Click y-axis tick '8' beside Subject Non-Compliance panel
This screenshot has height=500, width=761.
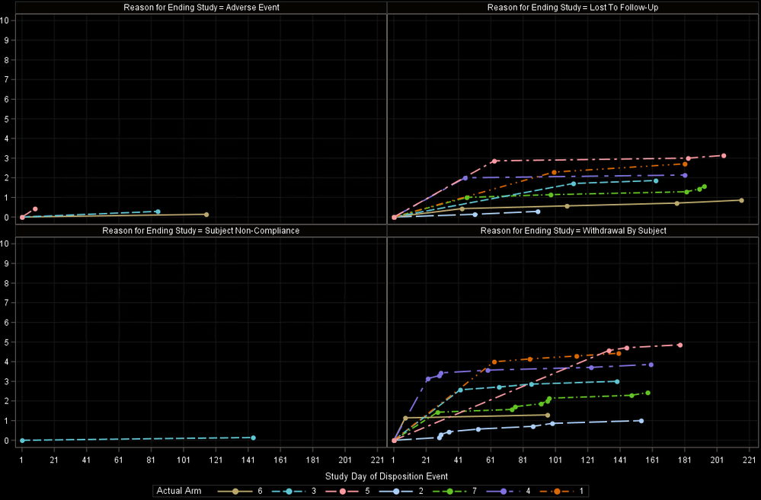(x=6, y=283)
